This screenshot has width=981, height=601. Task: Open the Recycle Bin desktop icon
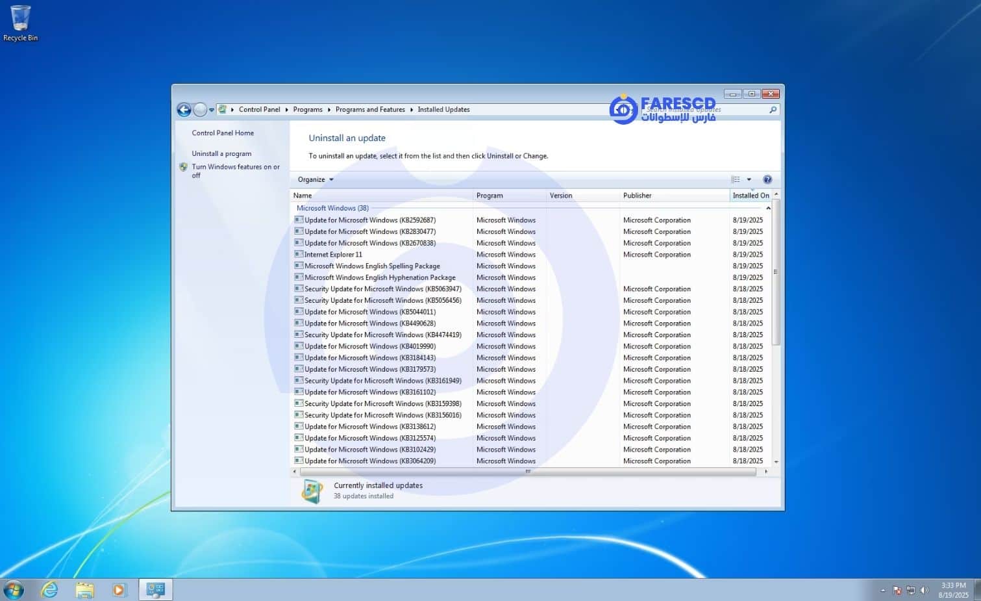click(20, 23)
